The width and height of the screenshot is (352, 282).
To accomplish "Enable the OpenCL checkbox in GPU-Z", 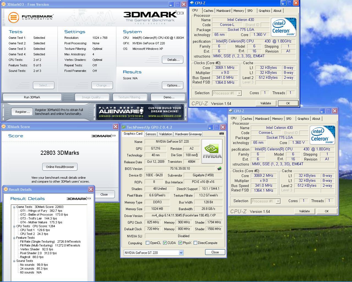I will [148, 243].
